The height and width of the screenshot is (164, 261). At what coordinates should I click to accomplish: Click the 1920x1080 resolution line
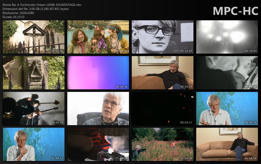coord(18,13)
